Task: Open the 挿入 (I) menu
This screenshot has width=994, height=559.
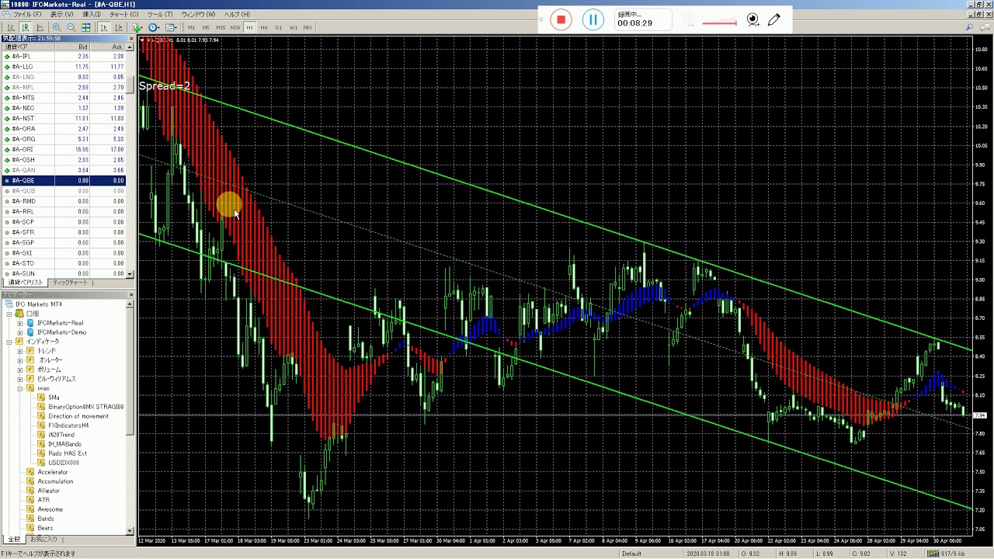Action: pyautogui.click(x=92, y=14)
